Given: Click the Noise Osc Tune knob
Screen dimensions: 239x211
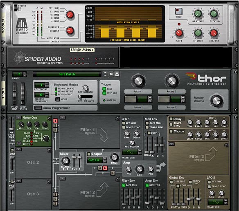Looking at the screenshot, I should [x=45, y=124].
